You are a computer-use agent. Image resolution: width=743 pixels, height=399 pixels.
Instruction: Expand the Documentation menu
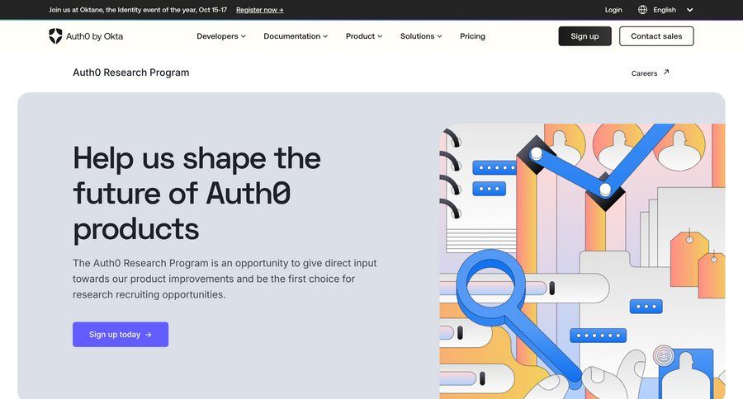click(296, 36)
